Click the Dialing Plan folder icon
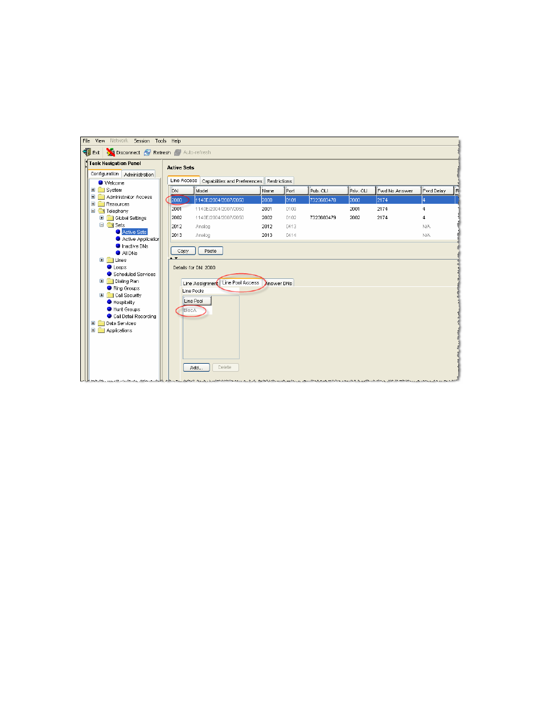 click(x=110, y=281)
